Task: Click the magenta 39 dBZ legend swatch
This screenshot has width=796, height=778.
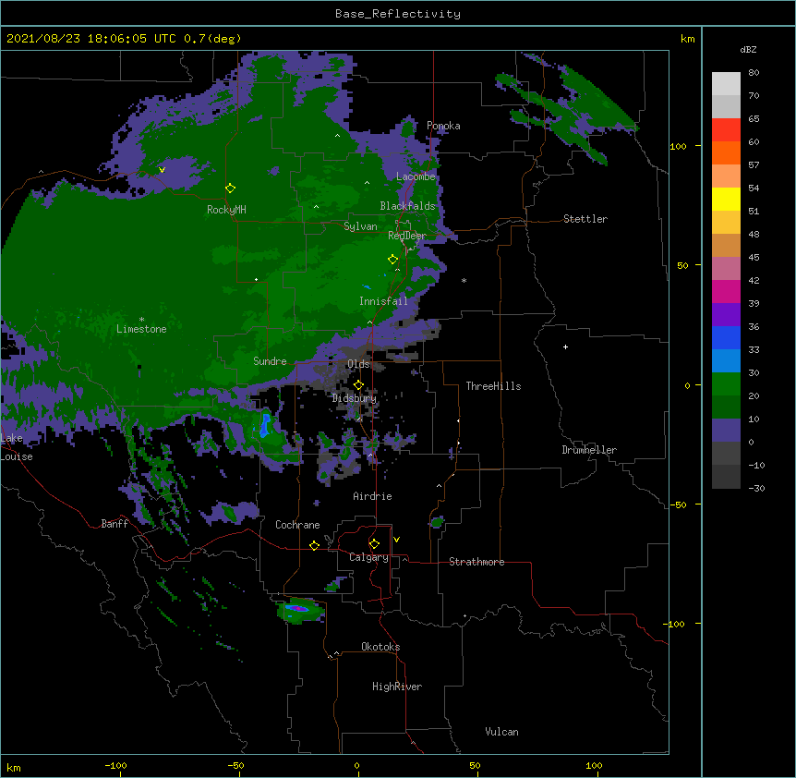Action: (x=726, y=291)
